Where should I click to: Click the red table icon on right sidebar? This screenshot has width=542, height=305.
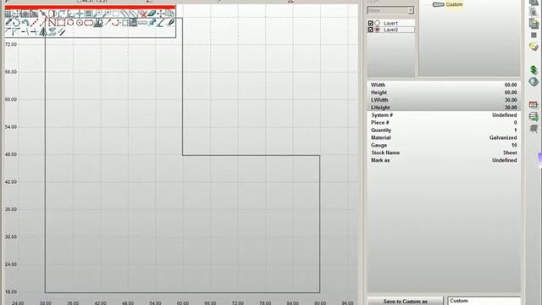click(x=534, y=105)
